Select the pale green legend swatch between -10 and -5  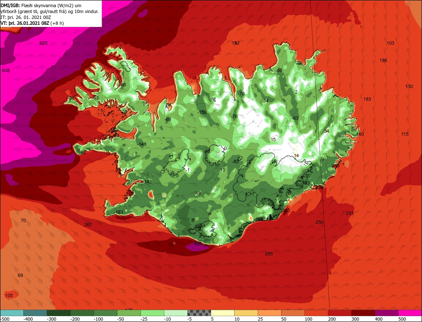click(x=176, y=313)
